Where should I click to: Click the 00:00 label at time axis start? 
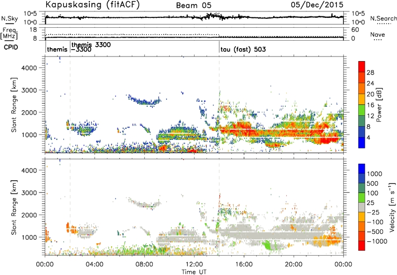pos(45,265)
